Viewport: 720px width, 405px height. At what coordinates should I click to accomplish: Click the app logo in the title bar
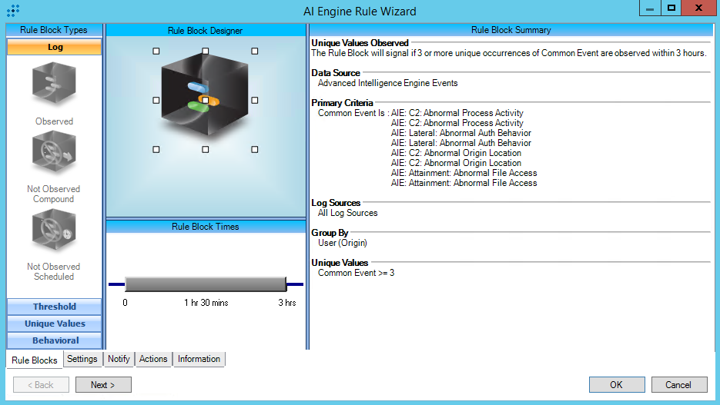(x=13, y=11)
